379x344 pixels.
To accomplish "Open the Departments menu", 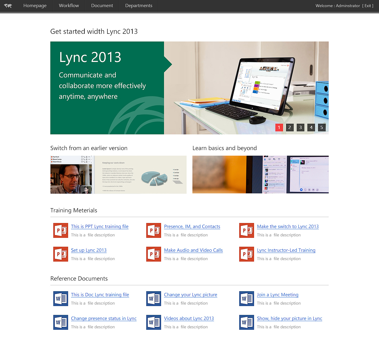I will (139, 6).
